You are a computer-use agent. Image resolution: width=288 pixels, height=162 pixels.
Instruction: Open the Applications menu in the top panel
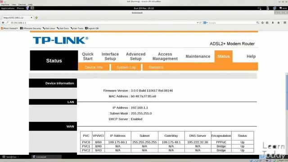point(8,8)
